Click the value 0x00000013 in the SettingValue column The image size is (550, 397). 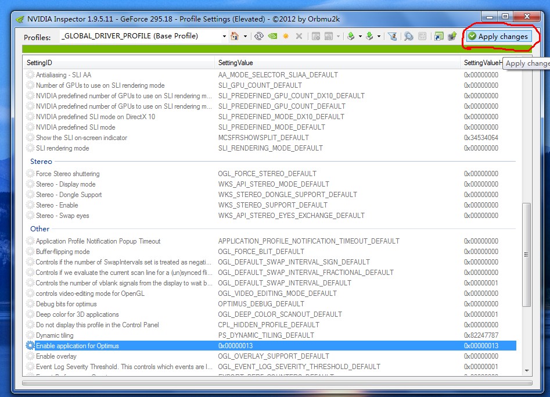tap(235, 346)
